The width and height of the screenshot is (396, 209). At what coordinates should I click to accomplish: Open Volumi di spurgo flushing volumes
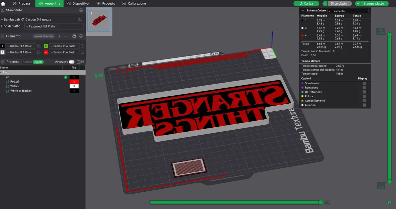[x=44, y=36]
